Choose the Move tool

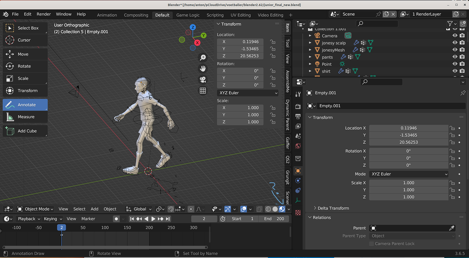pyautogui.click(x=25, y=54)
